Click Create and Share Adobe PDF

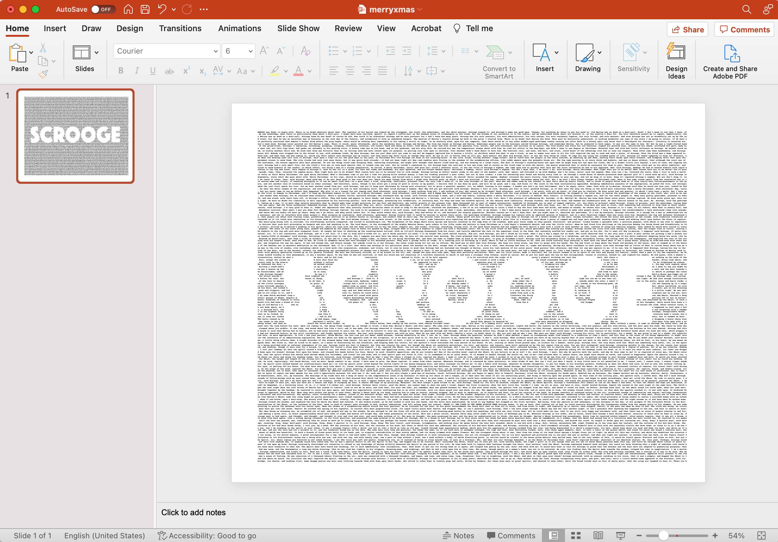point(730,60)
